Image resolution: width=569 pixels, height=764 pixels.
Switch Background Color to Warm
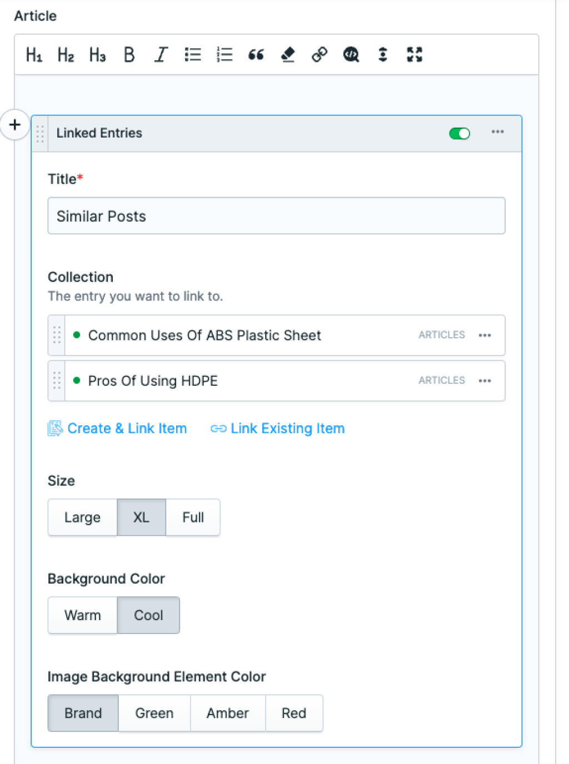82,615
